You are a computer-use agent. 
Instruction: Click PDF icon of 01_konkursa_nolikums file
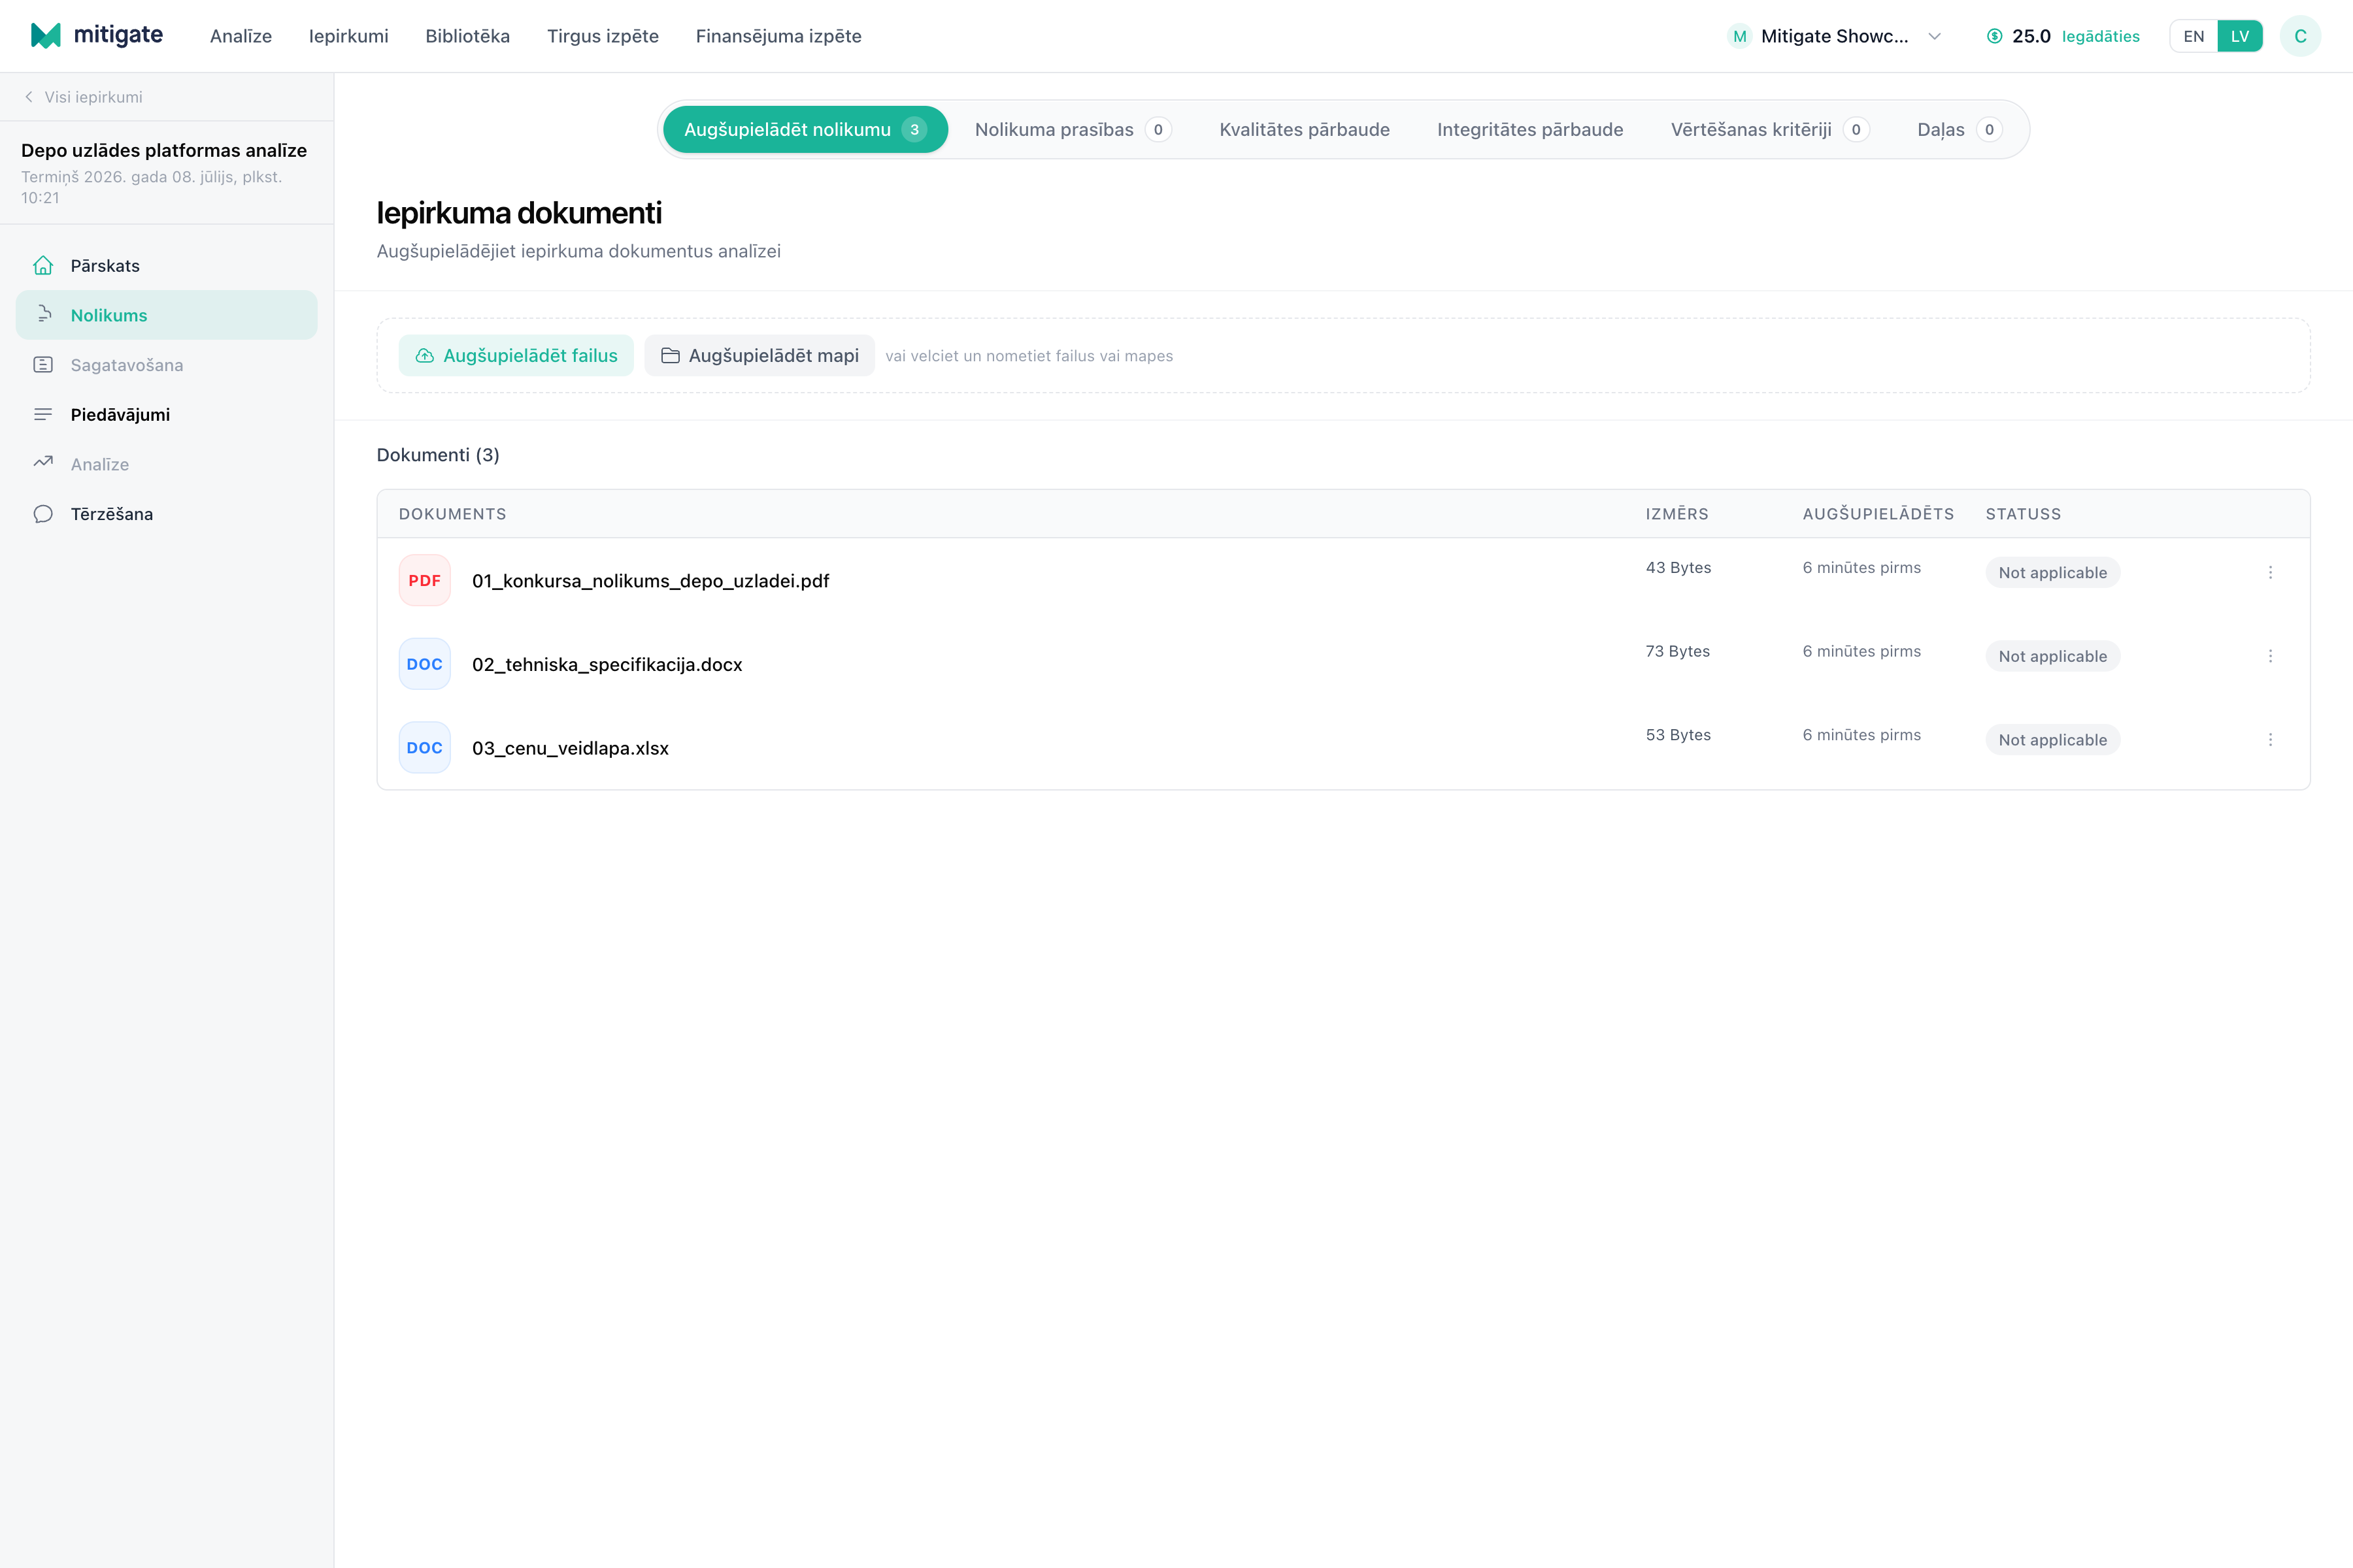click(424, 580)
